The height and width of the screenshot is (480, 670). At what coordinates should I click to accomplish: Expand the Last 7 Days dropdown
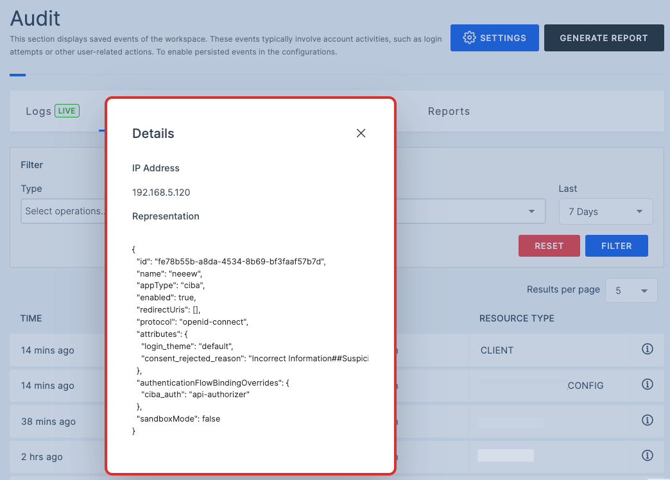[x=606, y=212]
